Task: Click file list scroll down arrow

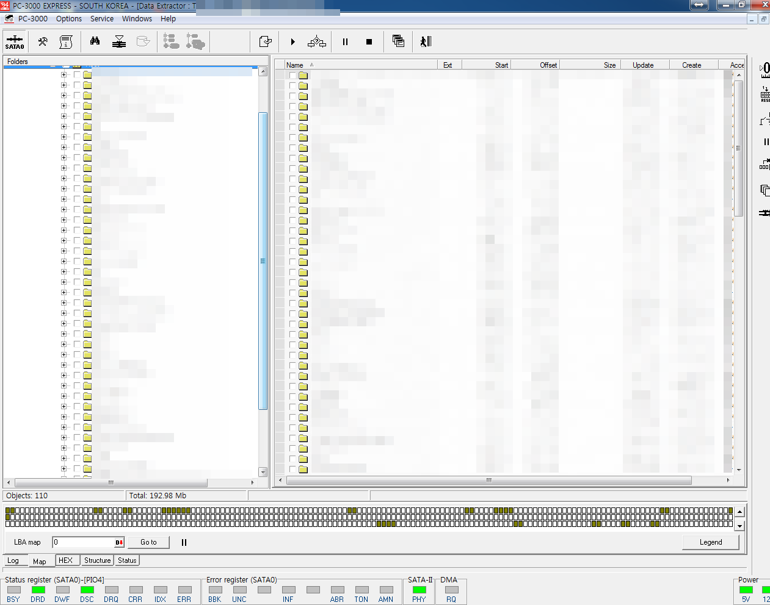Action: click(739, 470)
